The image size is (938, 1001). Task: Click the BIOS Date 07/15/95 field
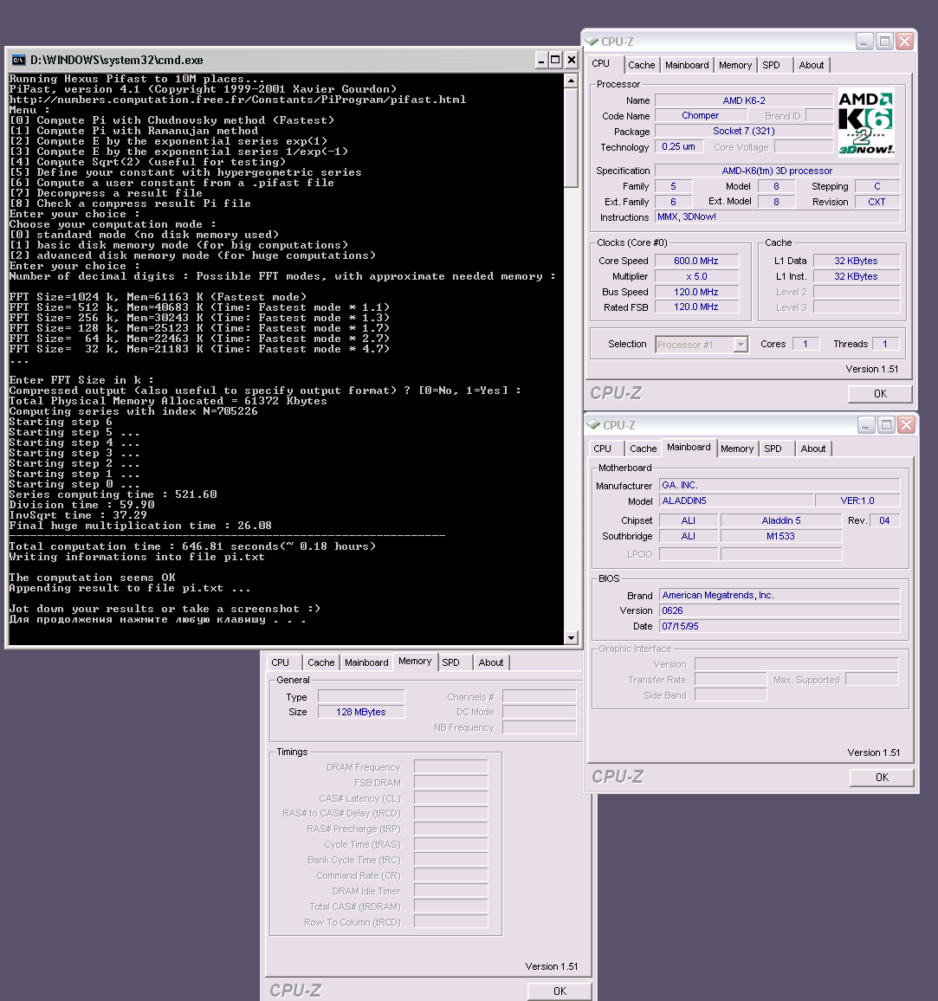tap(779, 626)
